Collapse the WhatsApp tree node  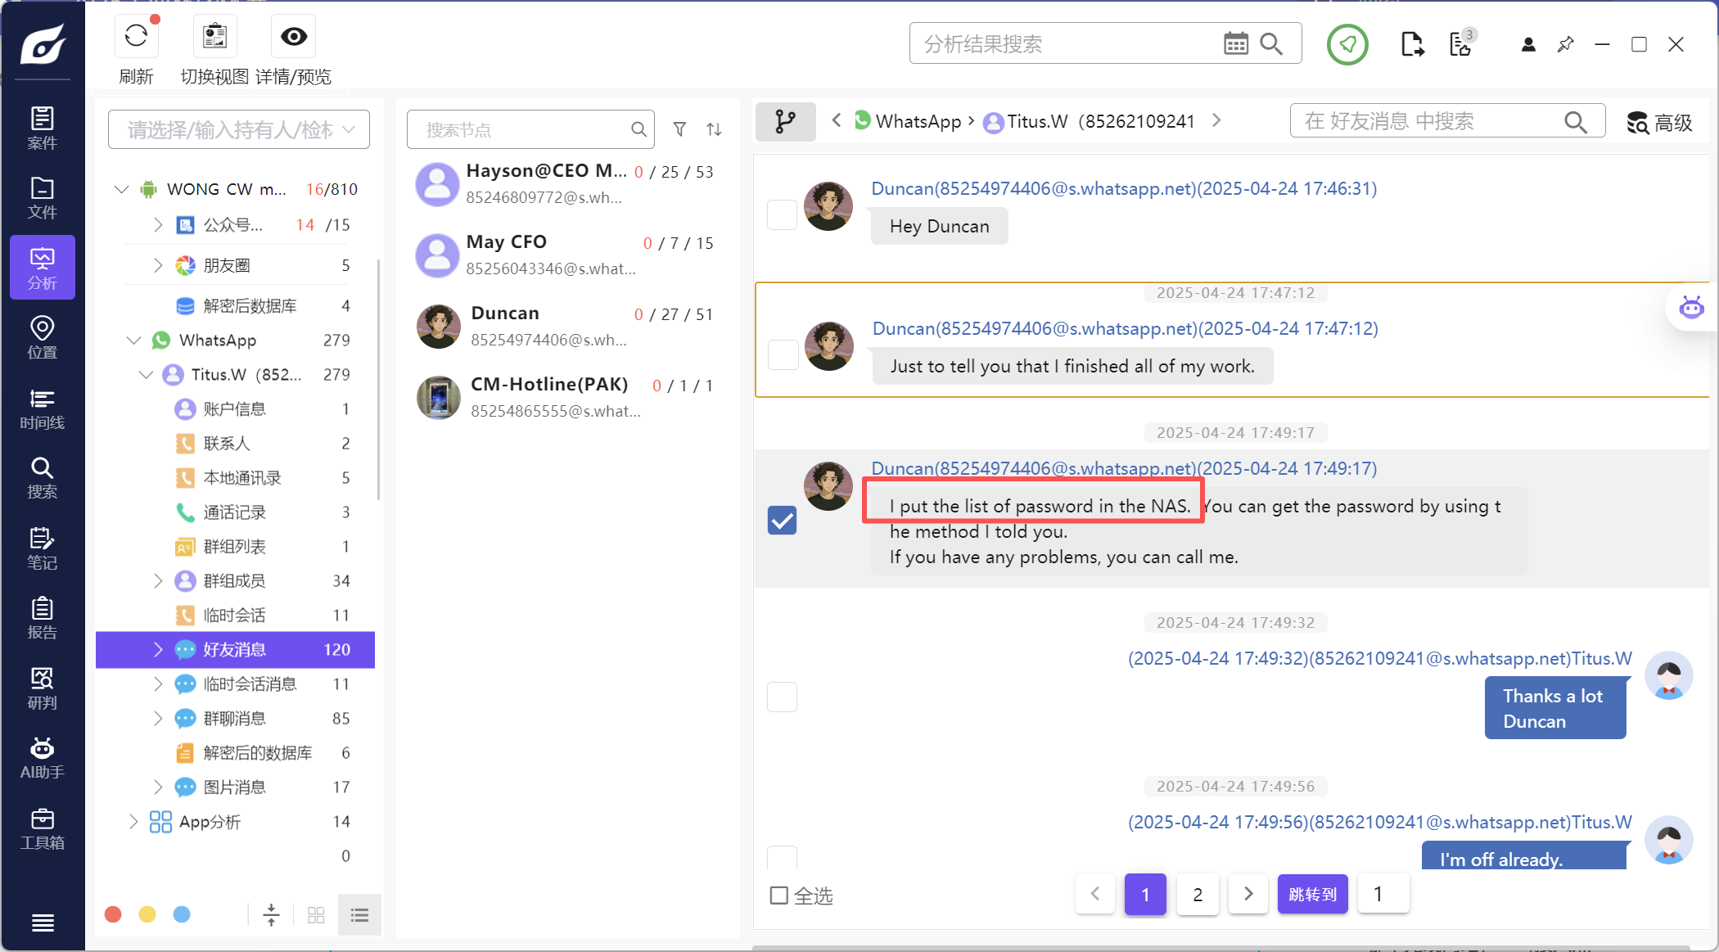[x=133, y=340]
